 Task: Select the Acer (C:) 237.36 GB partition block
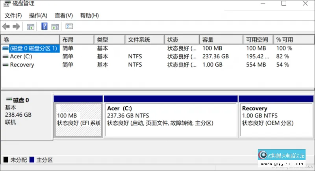point(171,120)
